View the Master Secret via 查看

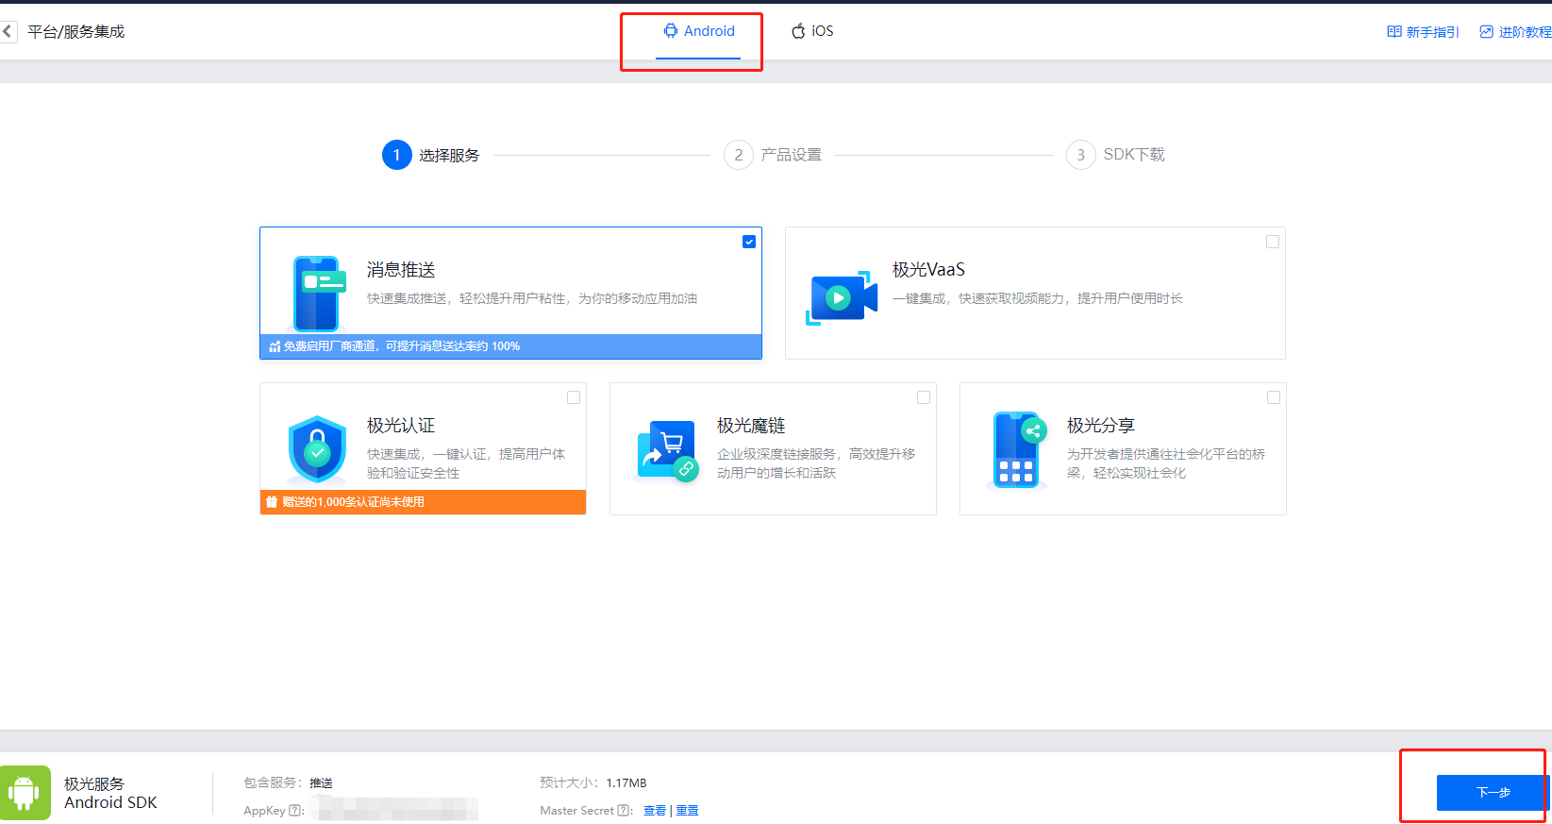tap(655, 811)
